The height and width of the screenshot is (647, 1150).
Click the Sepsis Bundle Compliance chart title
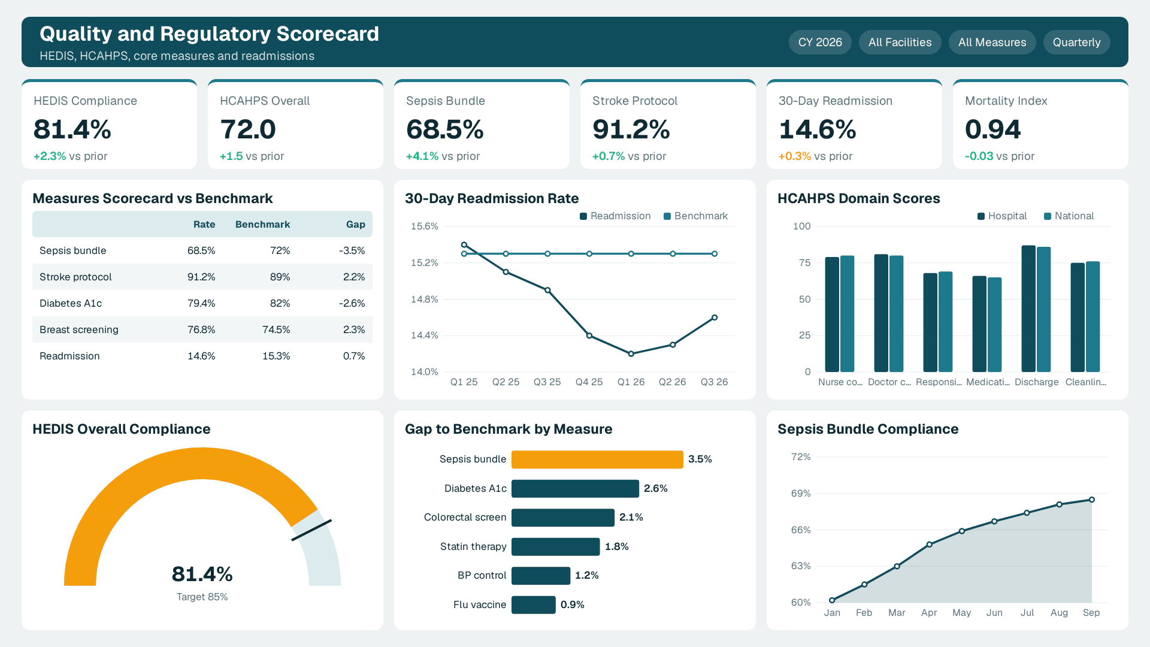pyautogui.click(x=868, y=429)
